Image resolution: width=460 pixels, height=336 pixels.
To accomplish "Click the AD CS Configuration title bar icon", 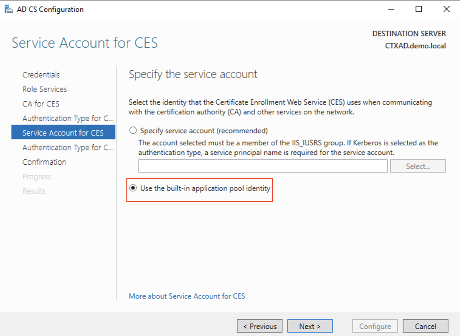I will point(9,9).
